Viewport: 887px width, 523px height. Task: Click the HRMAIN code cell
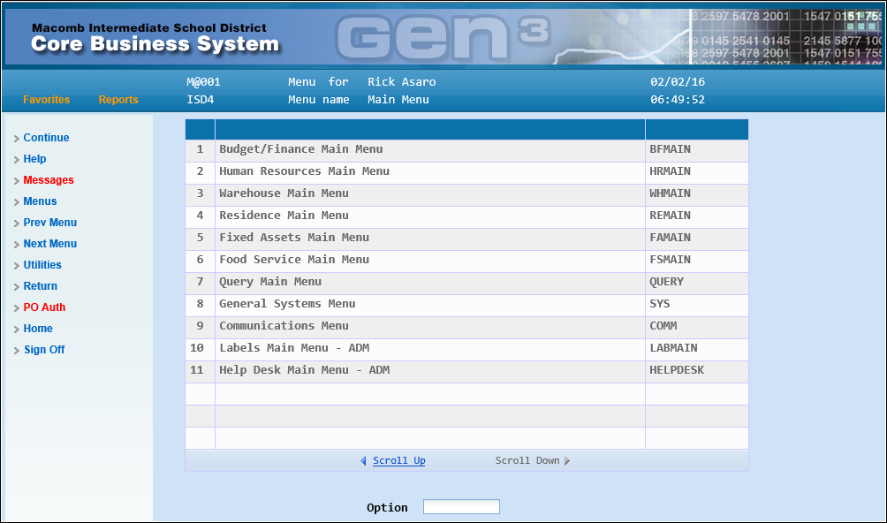[696, 172]
